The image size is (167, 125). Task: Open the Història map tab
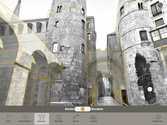59,118
